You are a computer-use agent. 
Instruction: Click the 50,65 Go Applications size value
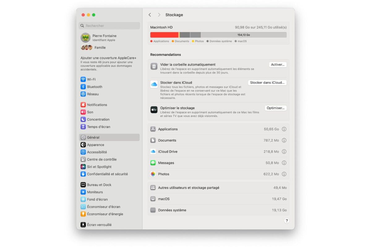[x=271, y=129]
